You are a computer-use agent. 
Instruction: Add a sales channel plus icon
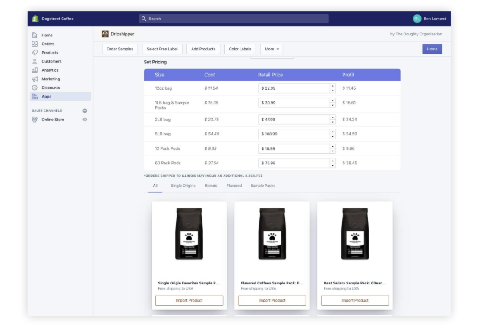85,111
